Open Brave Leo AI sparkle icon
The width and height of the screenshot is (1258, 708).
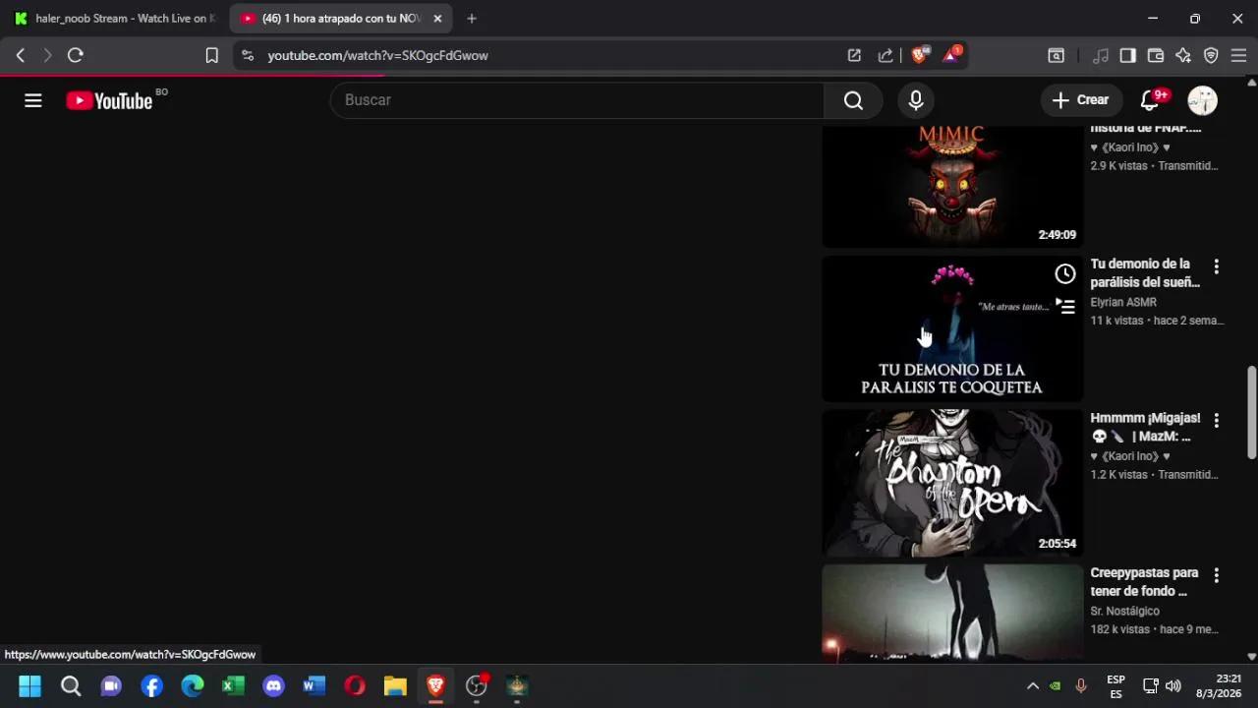tap(1182, 55)
